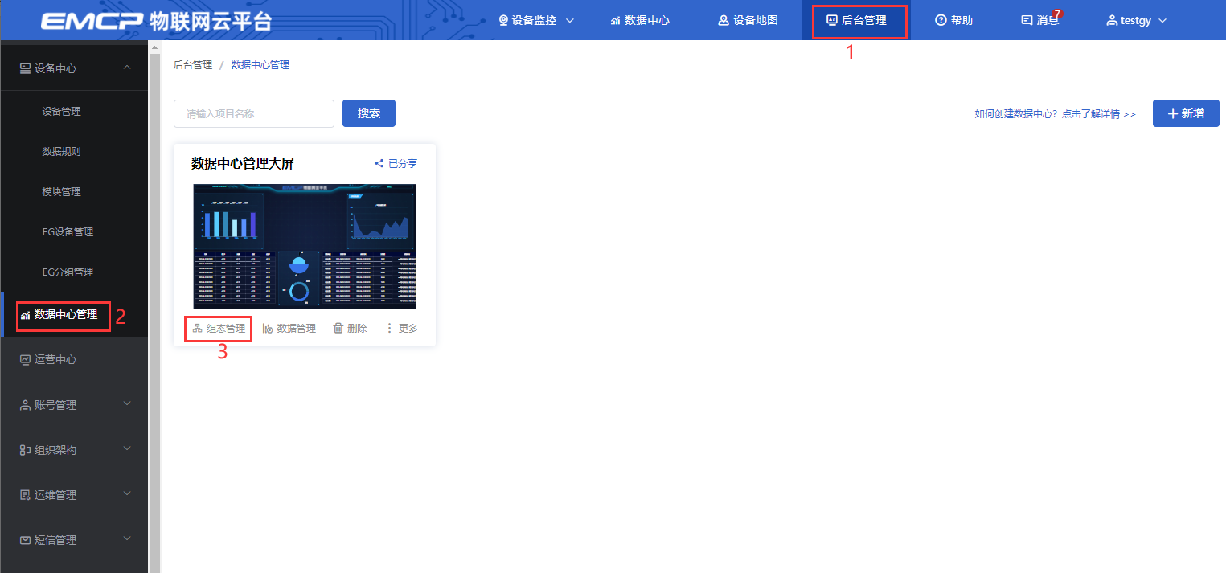Click the trash can icon beside 删除

pos(338,328)
